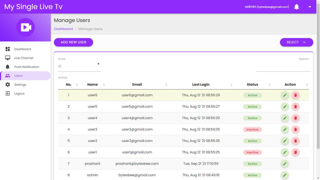Click the video camera logo in sidebar
This screenshot has width=320, height=180.
(25, 27)
